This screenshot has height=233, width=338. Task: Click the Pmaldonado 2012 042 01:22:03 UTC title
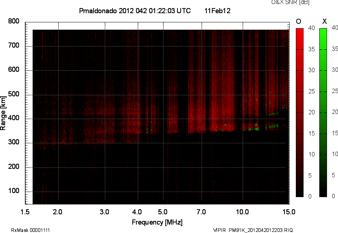135,11
